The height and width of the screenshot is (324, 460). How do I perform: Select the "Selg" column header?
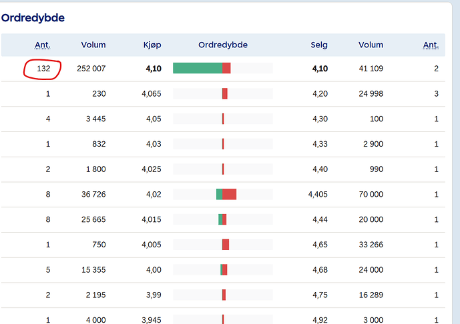(319, 45)
